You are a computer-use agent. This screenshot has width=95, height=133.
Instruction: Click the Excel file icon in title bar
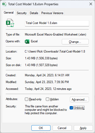(x=4, y=4)
